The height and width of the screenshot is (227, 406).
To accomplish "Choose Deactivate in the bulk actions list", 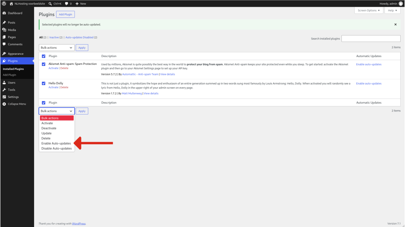I will point(57,128).
